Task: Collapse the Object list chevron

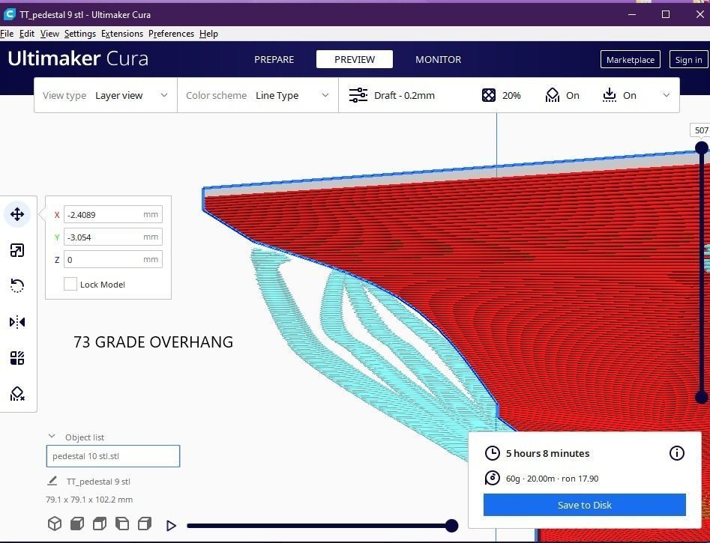Action: [x=52, y=436]
